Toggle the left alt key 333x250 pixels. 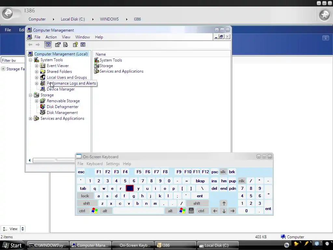(x=105, y=211)
